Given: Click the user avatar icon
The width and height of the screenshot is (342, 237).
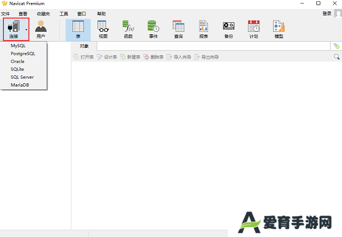Looking at the screenshot, I should pyautogui.click(x=338, y=14).
